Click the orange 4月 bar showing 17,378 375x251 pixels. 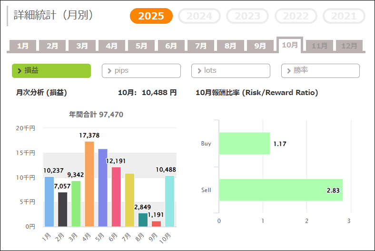point(89,184)
